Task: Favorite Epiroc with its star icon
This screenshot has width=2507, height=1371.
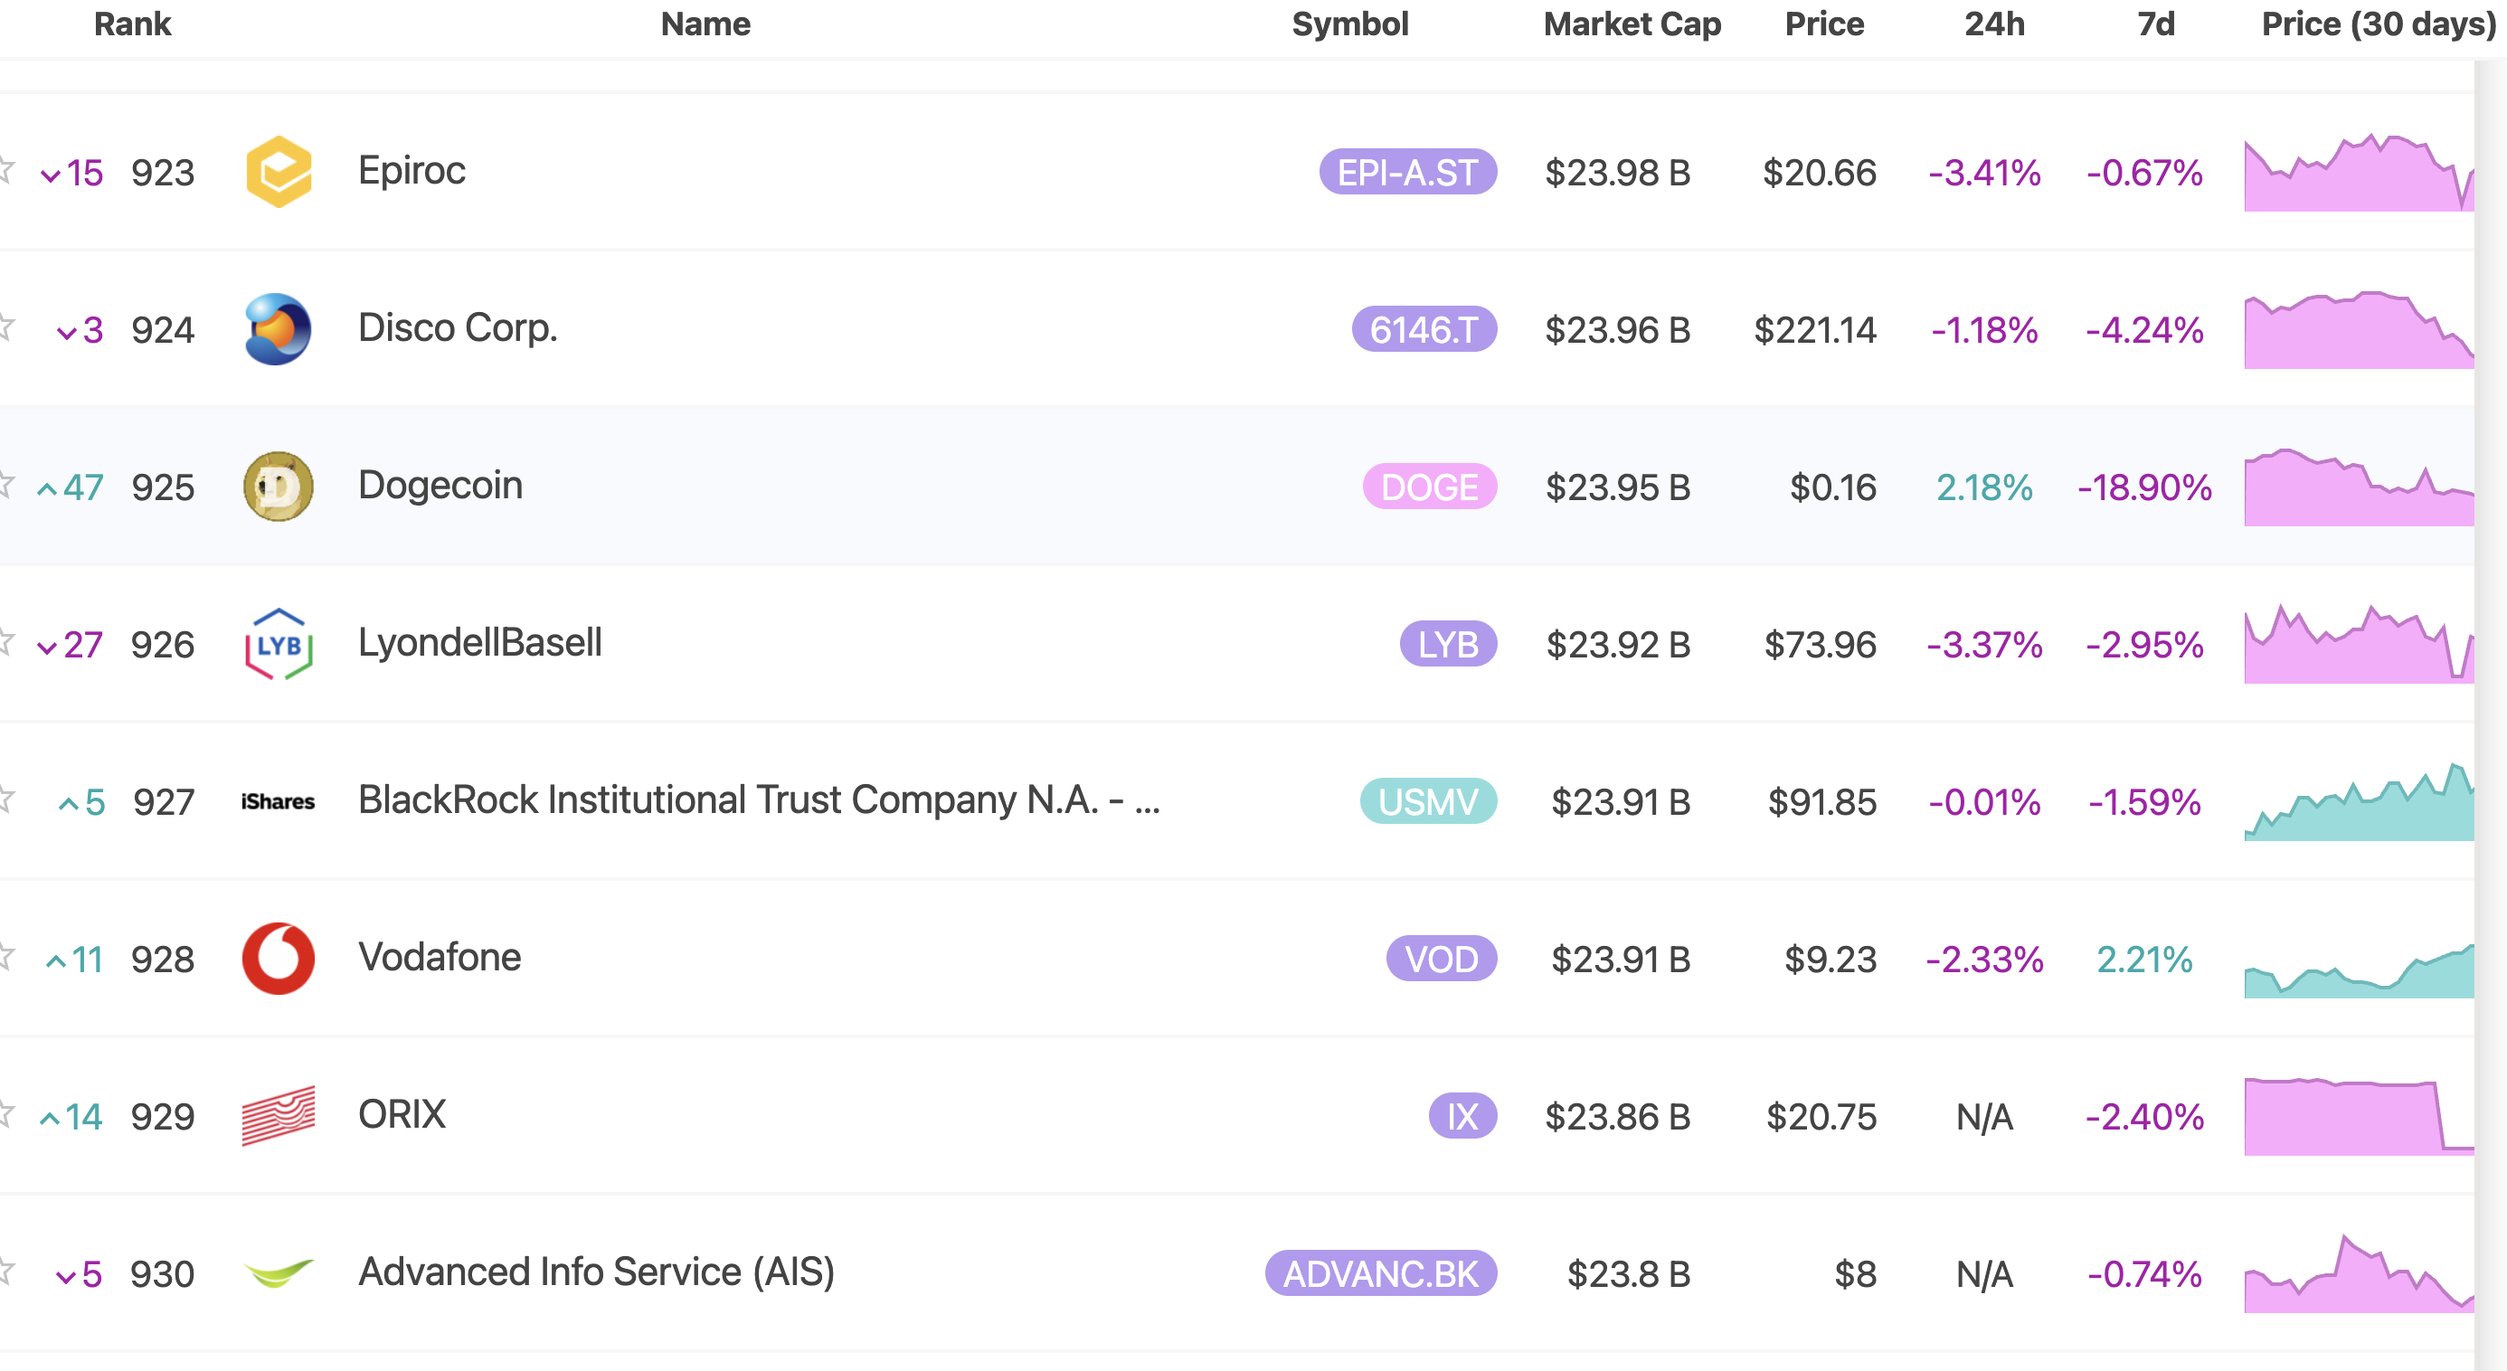Action: pos(5,170)
